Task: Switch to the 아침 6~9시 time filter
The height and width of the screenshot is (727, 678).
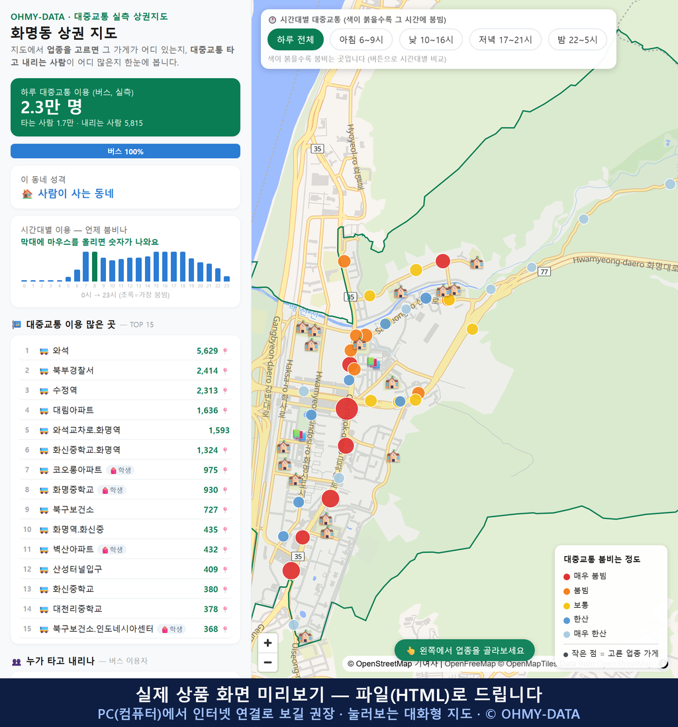Action: click(x=362, y=40)
